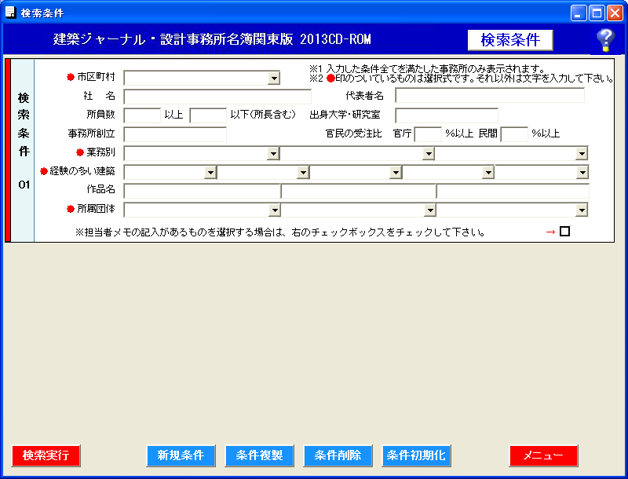The height and width of the screenshot is (479, 628).
Task: Focus the 事務所創立 field
Action: [x=175, y=134]
